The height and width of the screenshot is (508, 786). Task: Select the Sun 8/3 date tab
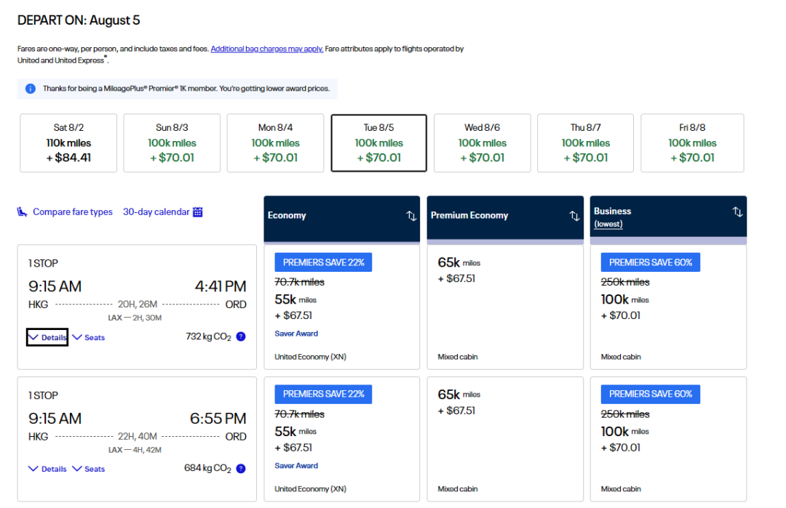tap(172, 142)
